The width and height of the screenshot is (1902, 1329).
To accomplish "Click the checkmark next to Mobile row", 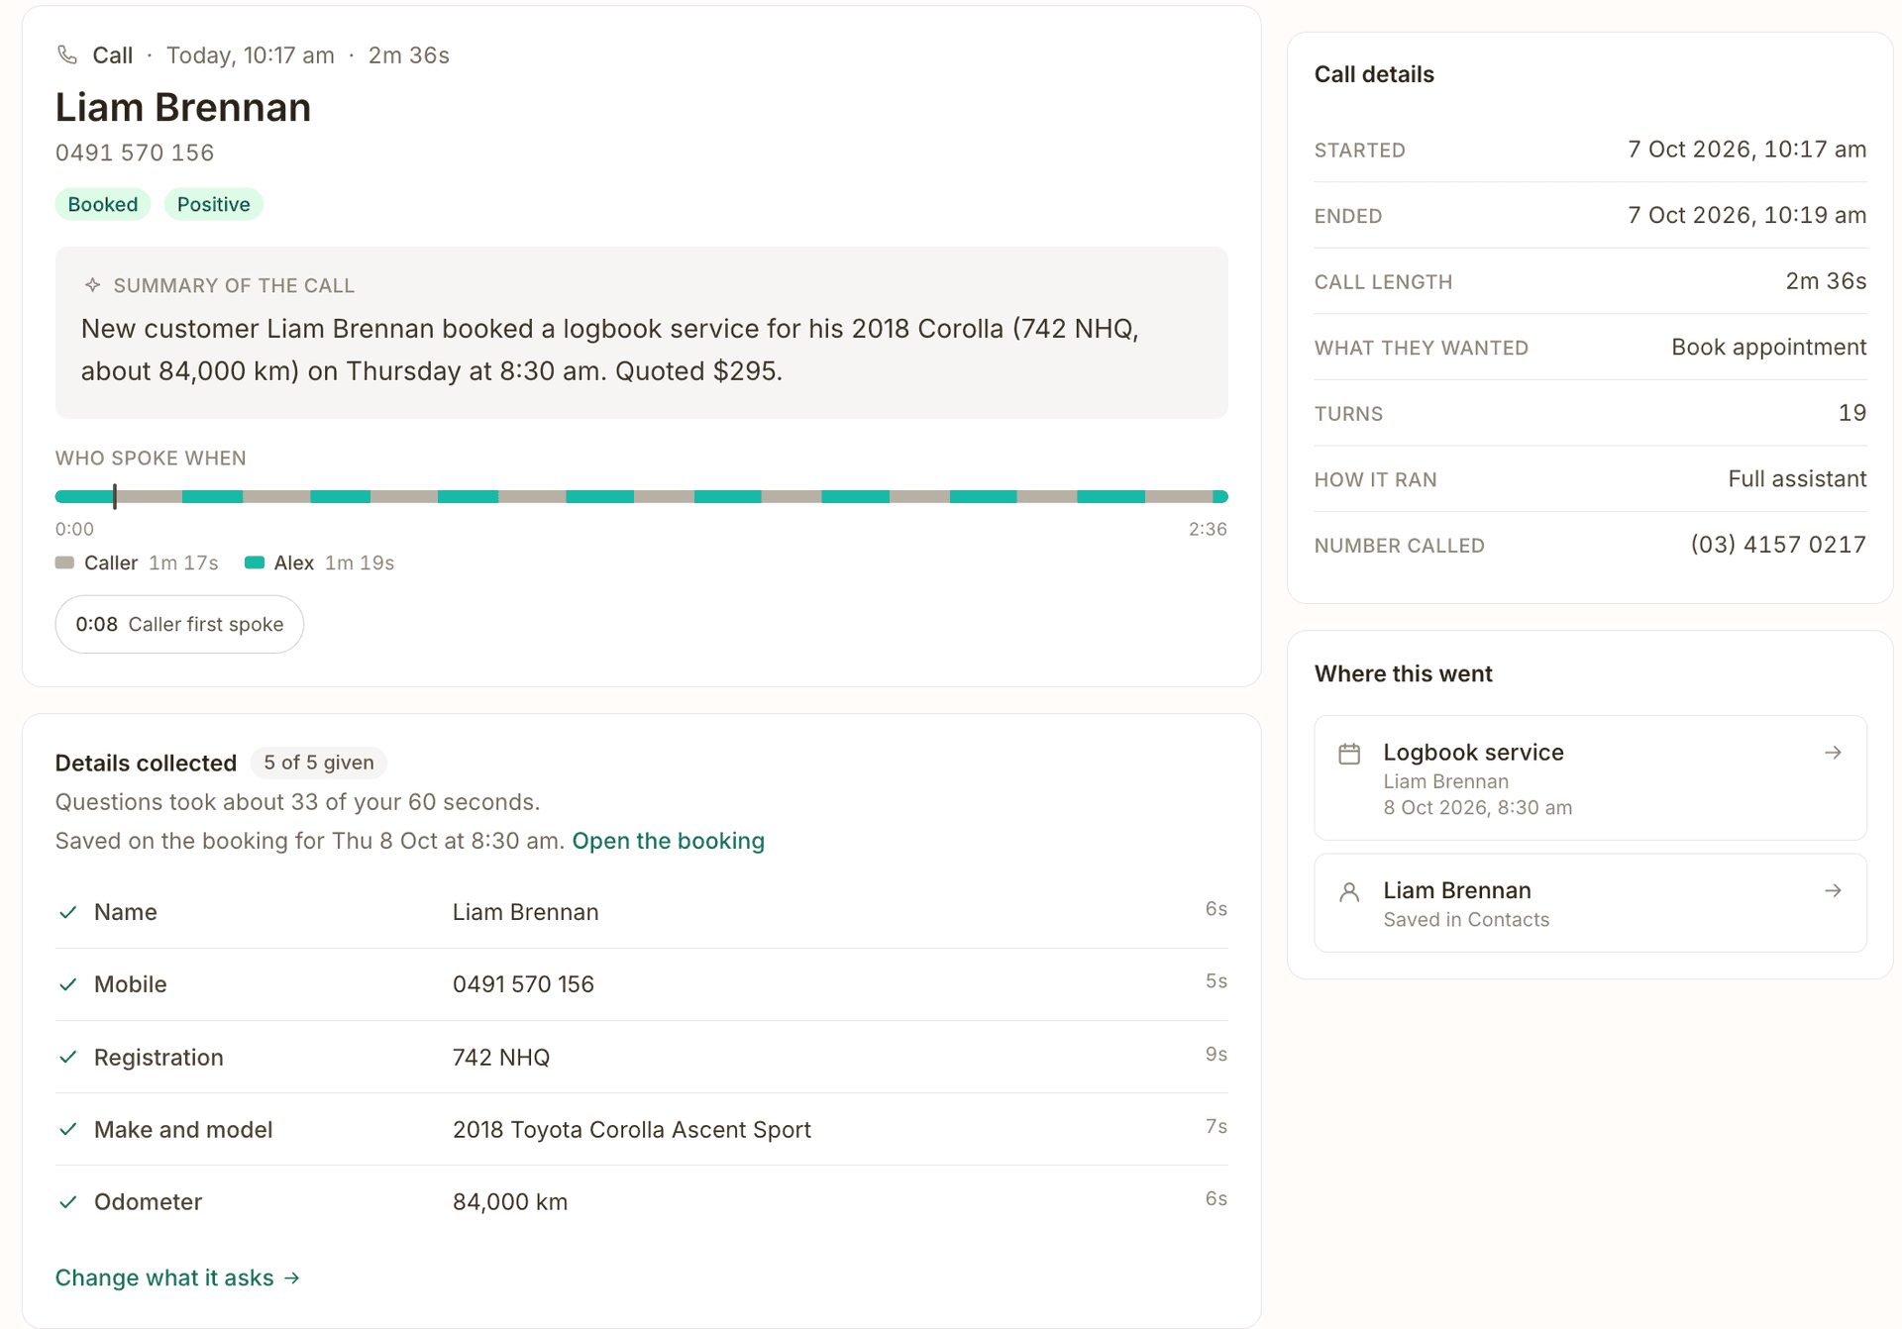I will (x=68, y=984).
